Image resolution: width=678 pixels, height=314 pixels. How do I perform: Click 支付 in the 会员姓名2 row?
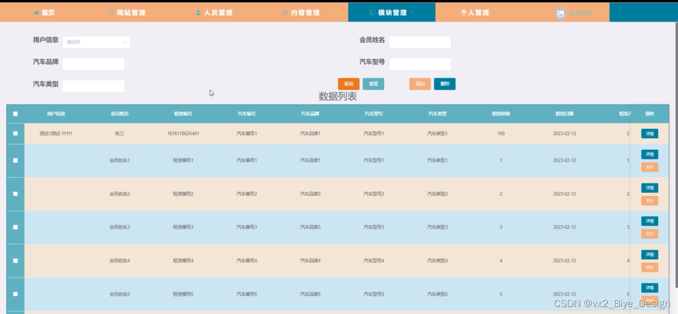[x=650, y=201]
